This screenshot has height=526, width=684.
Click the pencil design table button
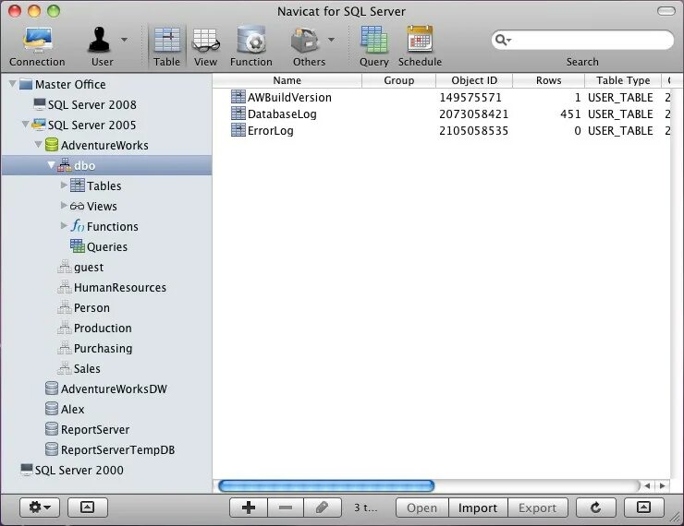click(x=323, y=508)
